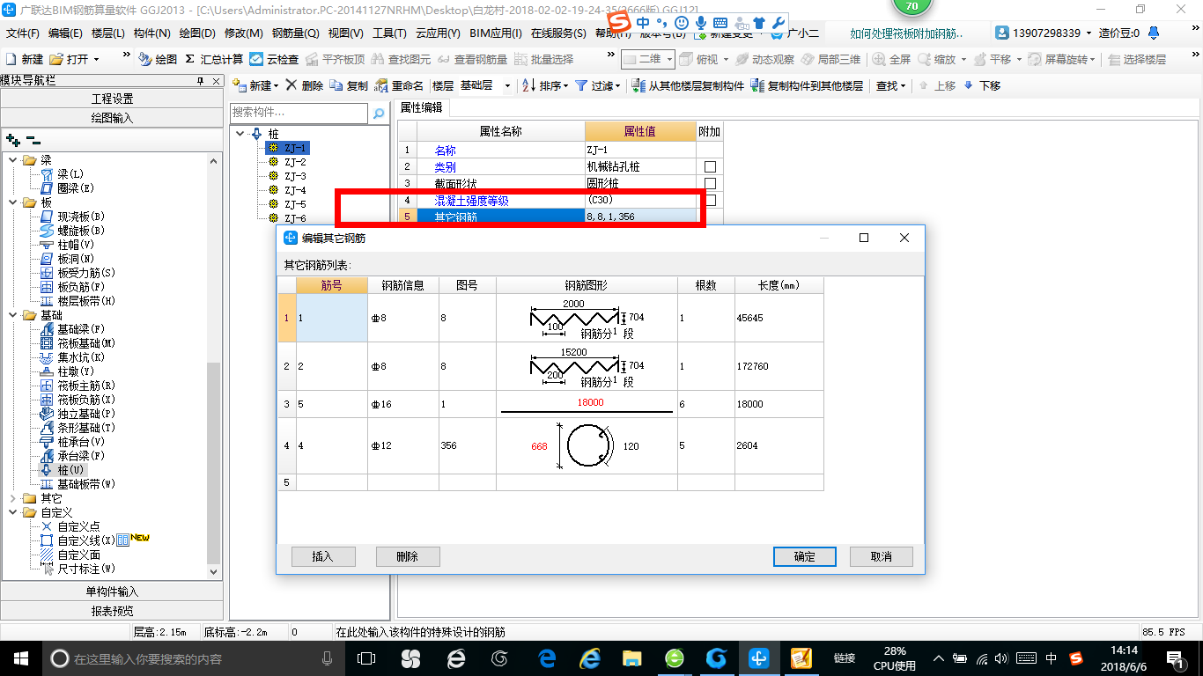Image resolution: width=1203 pixels, height=676 pixels.
Task: Select component ZJ-5 in the list
Action: click(x=295, y=204)
